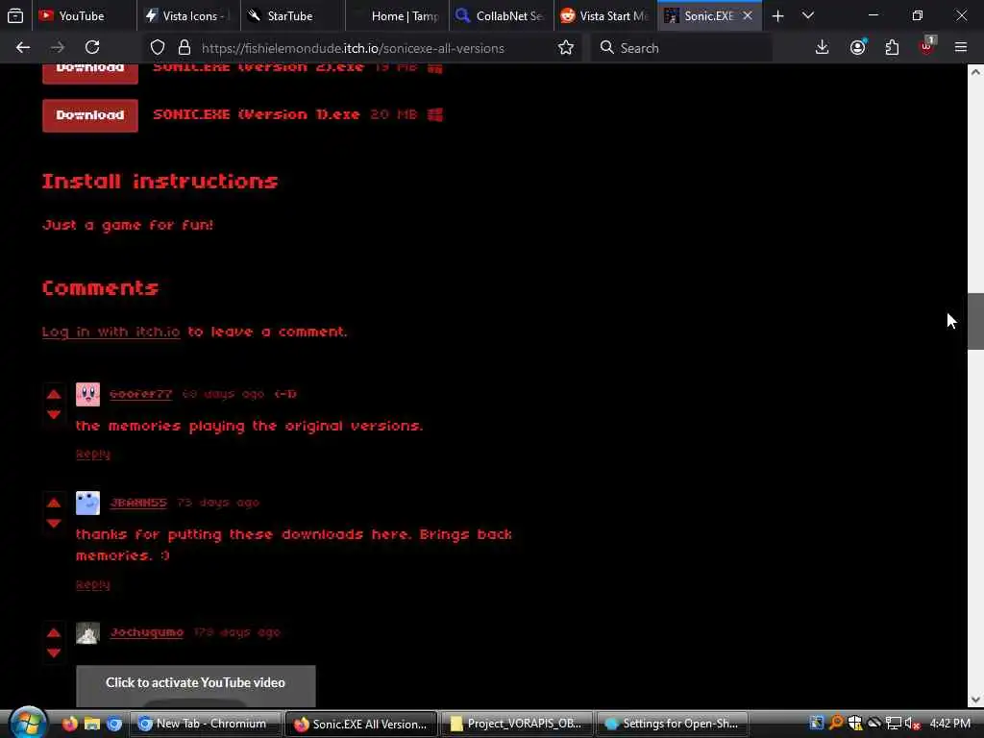The height and width of the screenshot is (738, 984).
Task: Open the Firefox account icon
Action: (857, 48)
